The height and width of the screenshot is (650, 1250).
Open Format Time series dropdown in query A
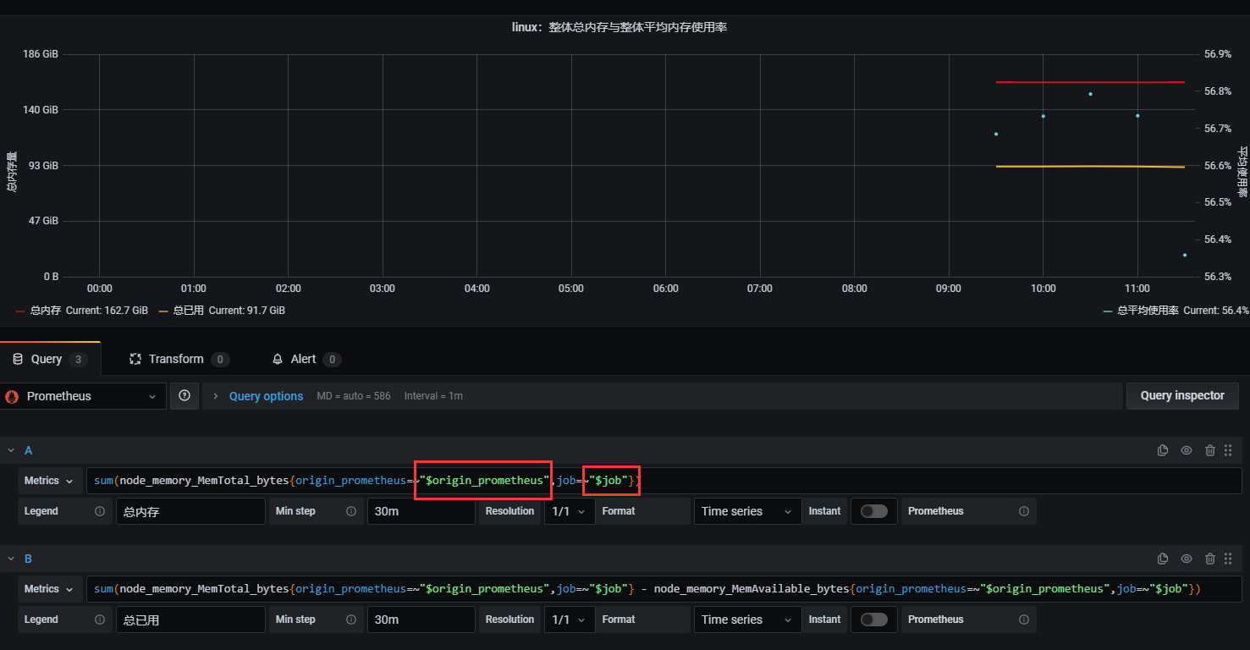pyautogui.click(x=747, y=511)
